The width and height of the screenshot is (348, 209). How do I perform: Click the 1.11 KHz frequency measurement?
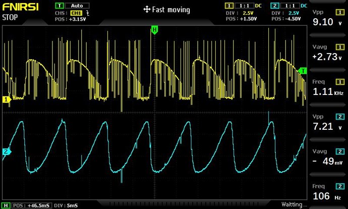(x=328, y=92)
